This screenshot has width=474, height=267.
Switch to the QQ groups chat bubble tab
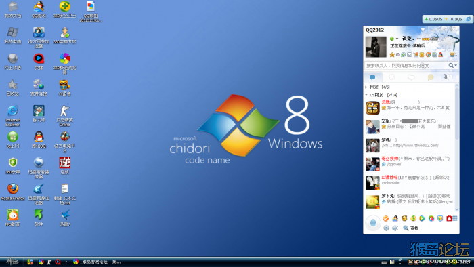click(x=411, y=77)
